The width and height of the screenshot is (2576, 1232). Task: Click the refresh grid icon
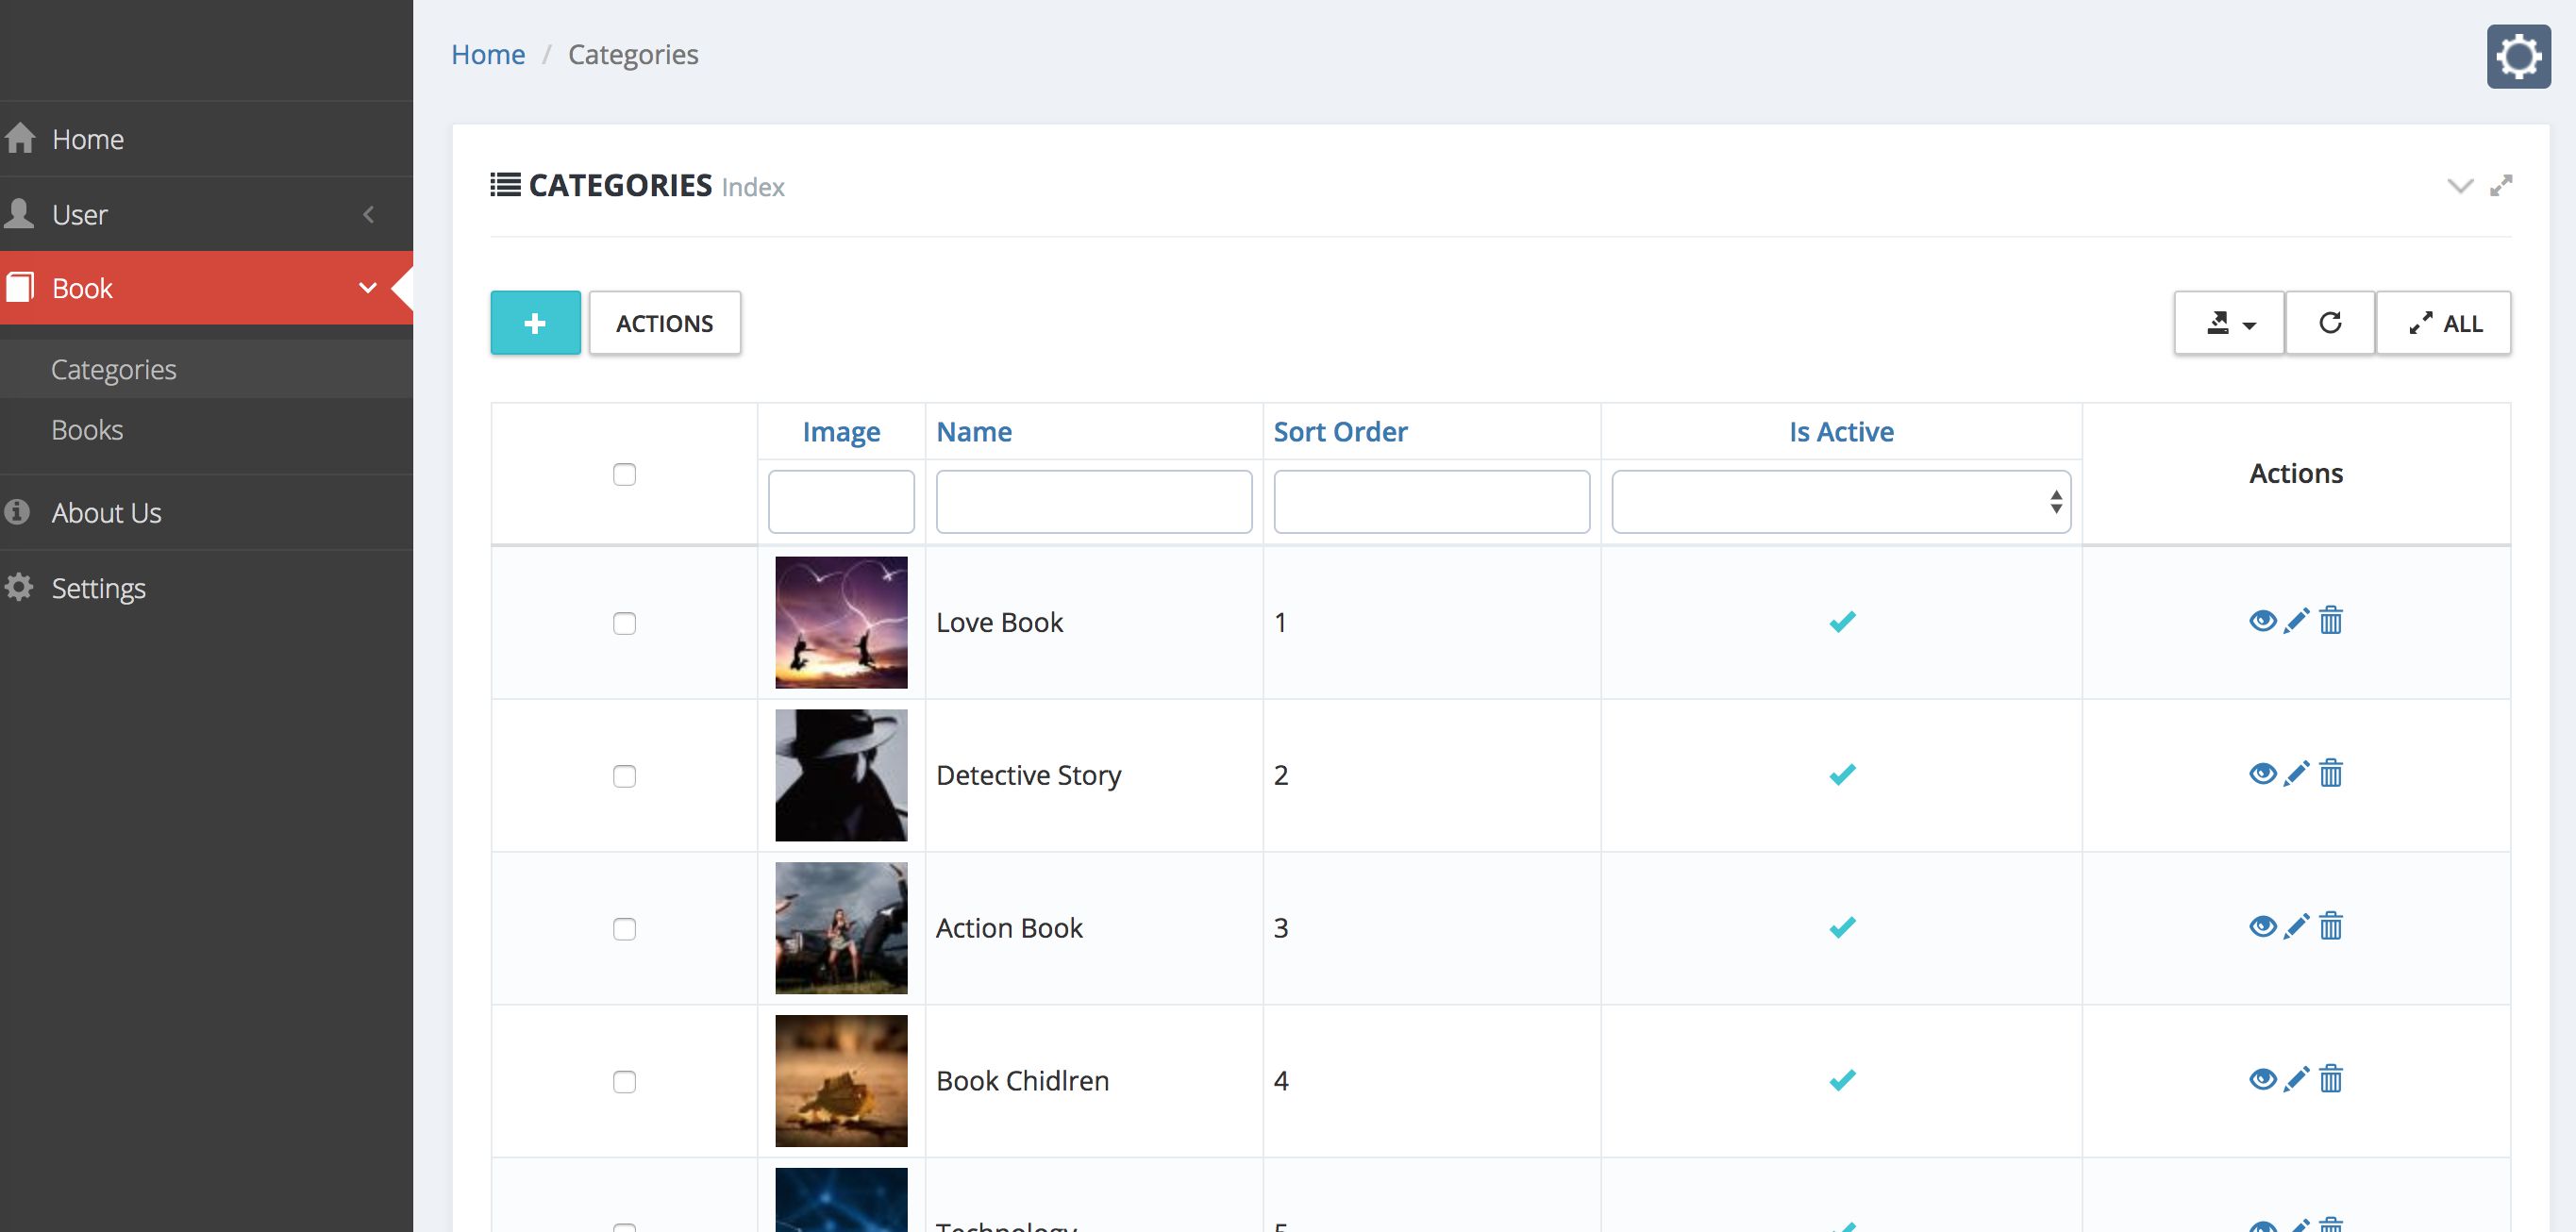pyautogui.click(x=2329, y=323)
